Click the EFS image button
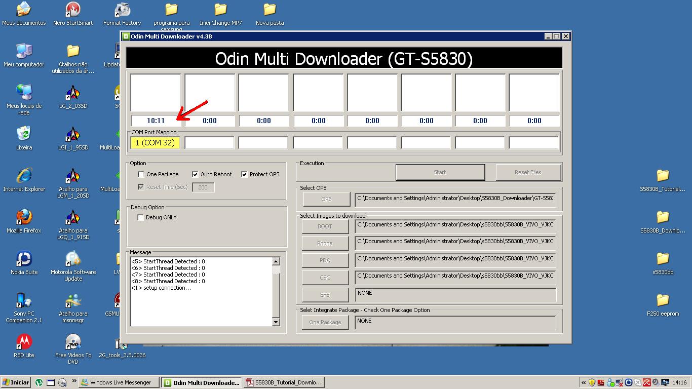This screenshot has width=692, height=389. click(x=325, y=294)
